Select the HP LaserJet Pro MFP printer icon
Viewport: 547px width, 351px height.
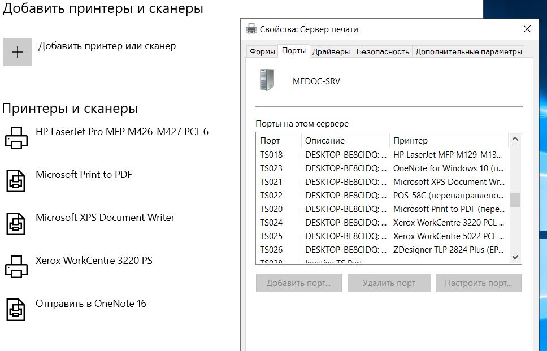[16, 138]
